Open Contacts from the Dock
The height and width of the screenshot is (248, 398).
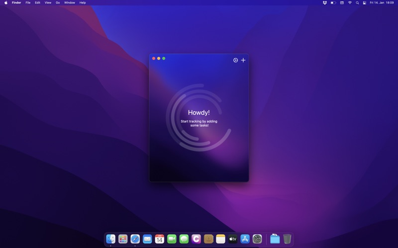coord(208,239)
